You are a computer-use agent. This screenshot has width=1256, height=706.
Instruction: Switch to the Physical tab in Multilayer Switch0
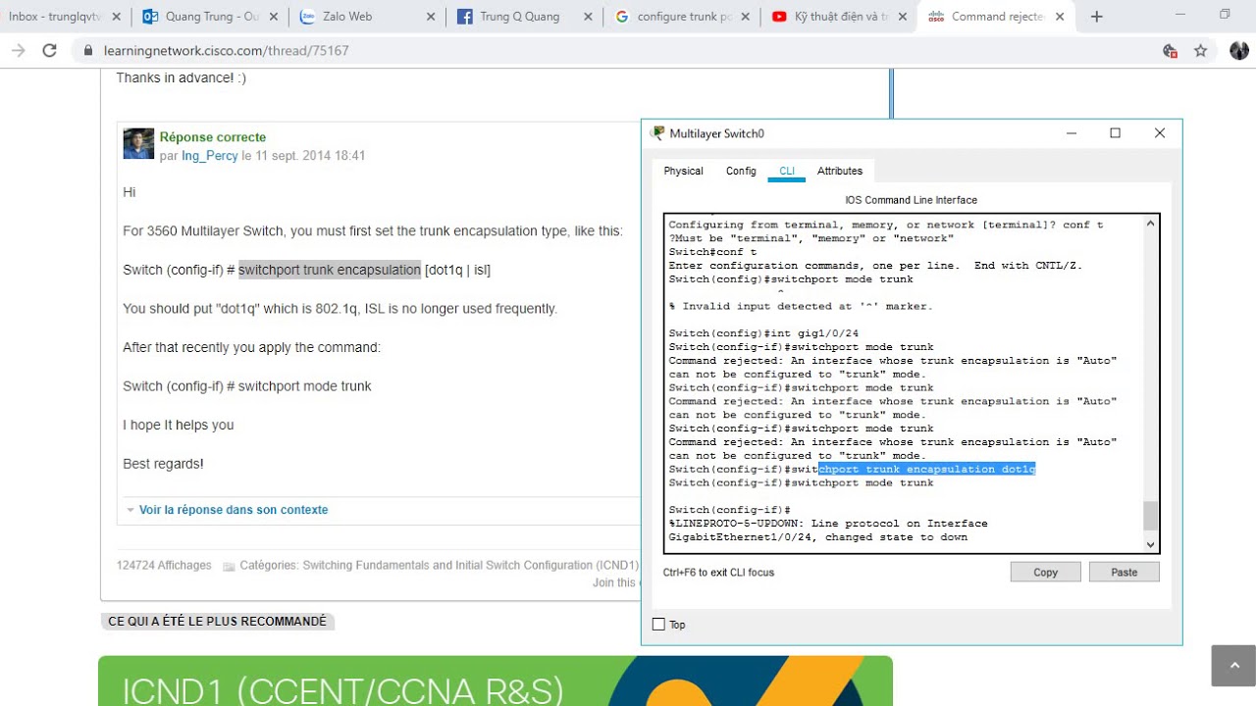[x=683, y=171]
